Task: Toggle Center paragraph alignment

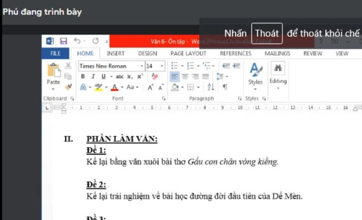Action: [x=185, y=77]
